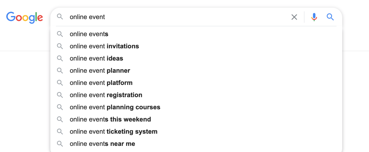Start voice search with microphone icon
369x152 pixels.
tap(314, 17)
